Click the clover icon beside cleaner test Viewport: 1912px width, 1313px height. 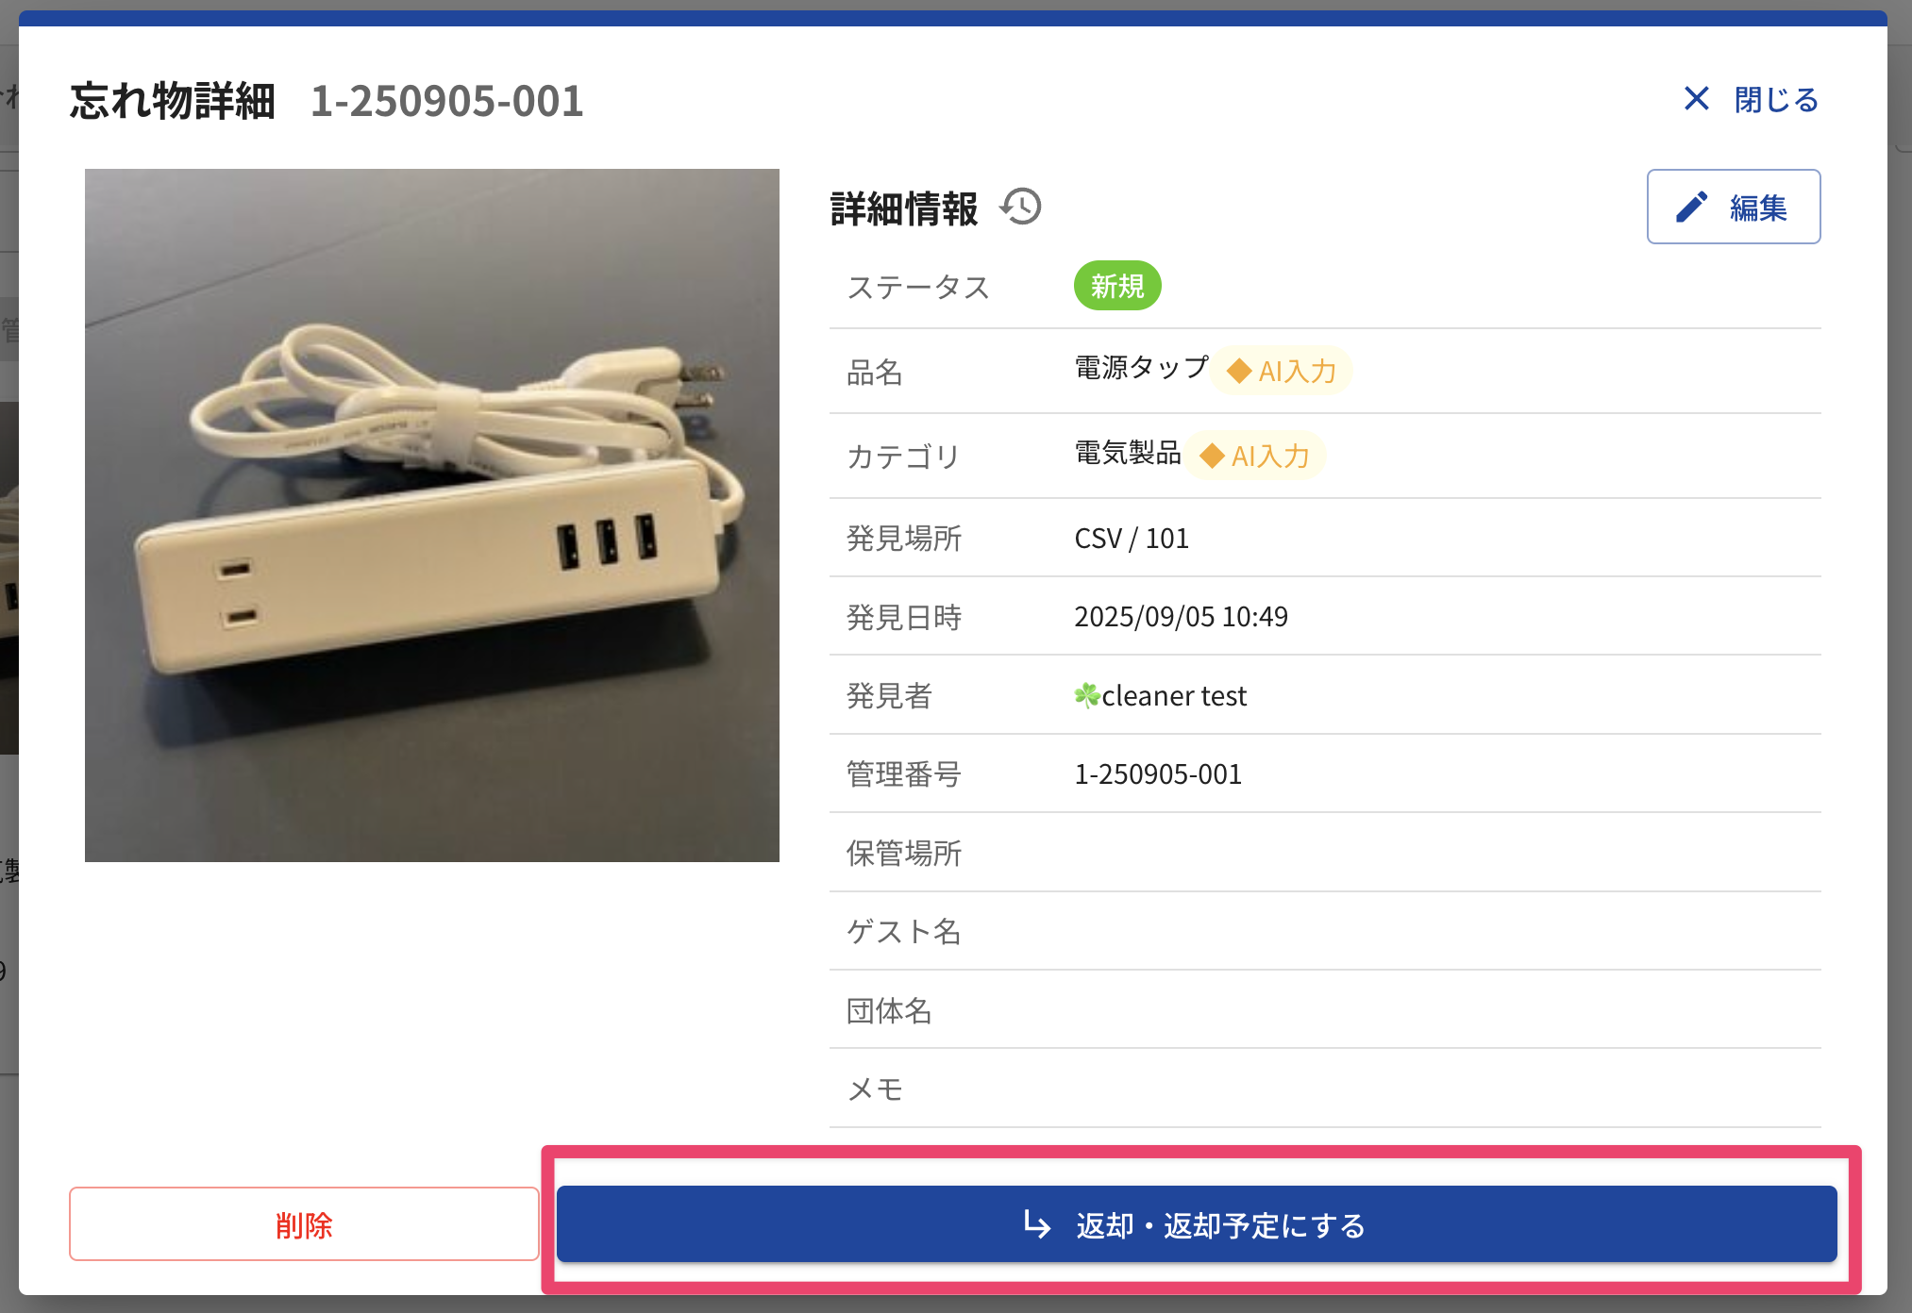1087,696
